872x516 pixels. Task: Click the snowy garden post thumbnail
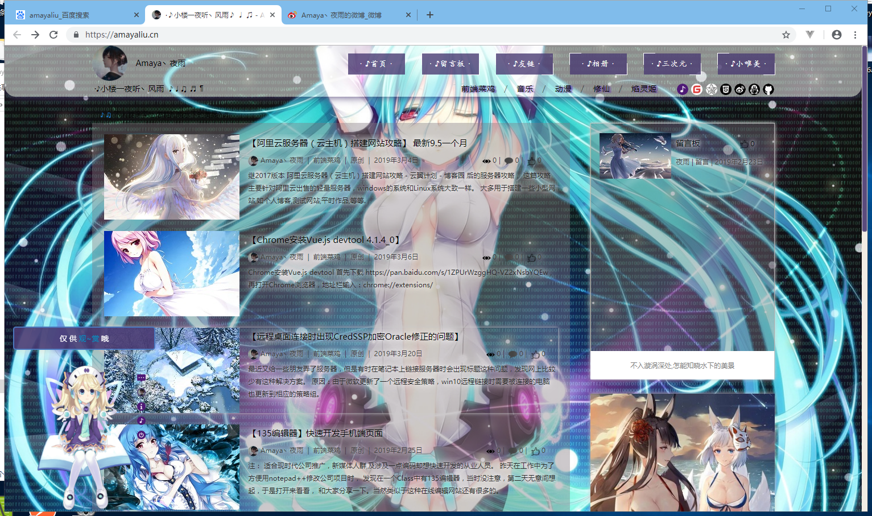coord(172,370)
